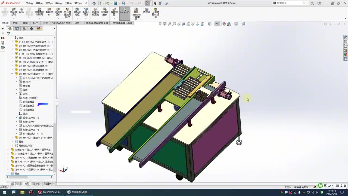Select the Move Component (移动零部件) tool
Image resolution: width=348 pixels, height=196 pixels.
pos(58,12)
